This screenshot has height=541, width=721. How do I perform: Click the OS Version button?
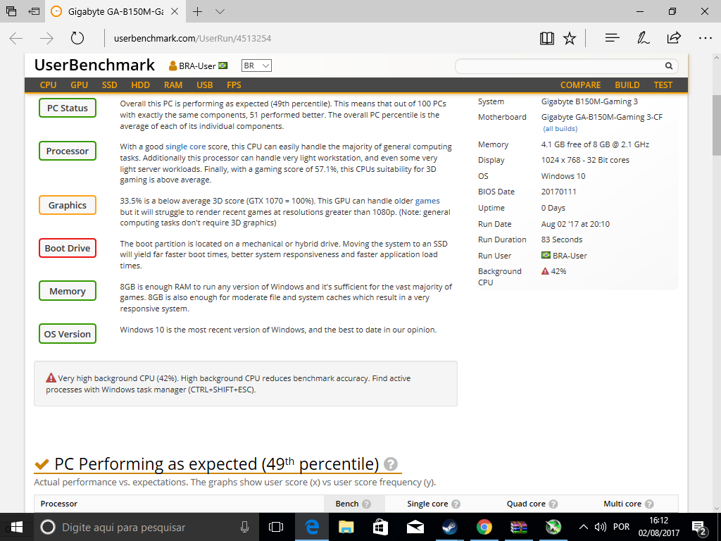tap(68, 334)
